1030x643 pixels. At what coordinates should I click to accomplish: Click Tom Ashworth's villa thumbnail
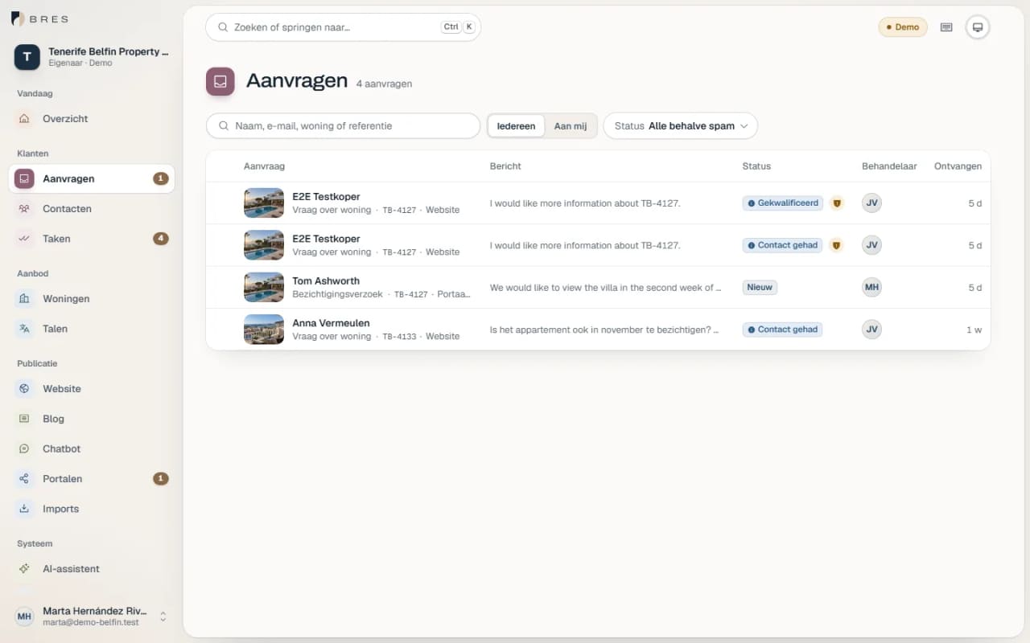264,288
